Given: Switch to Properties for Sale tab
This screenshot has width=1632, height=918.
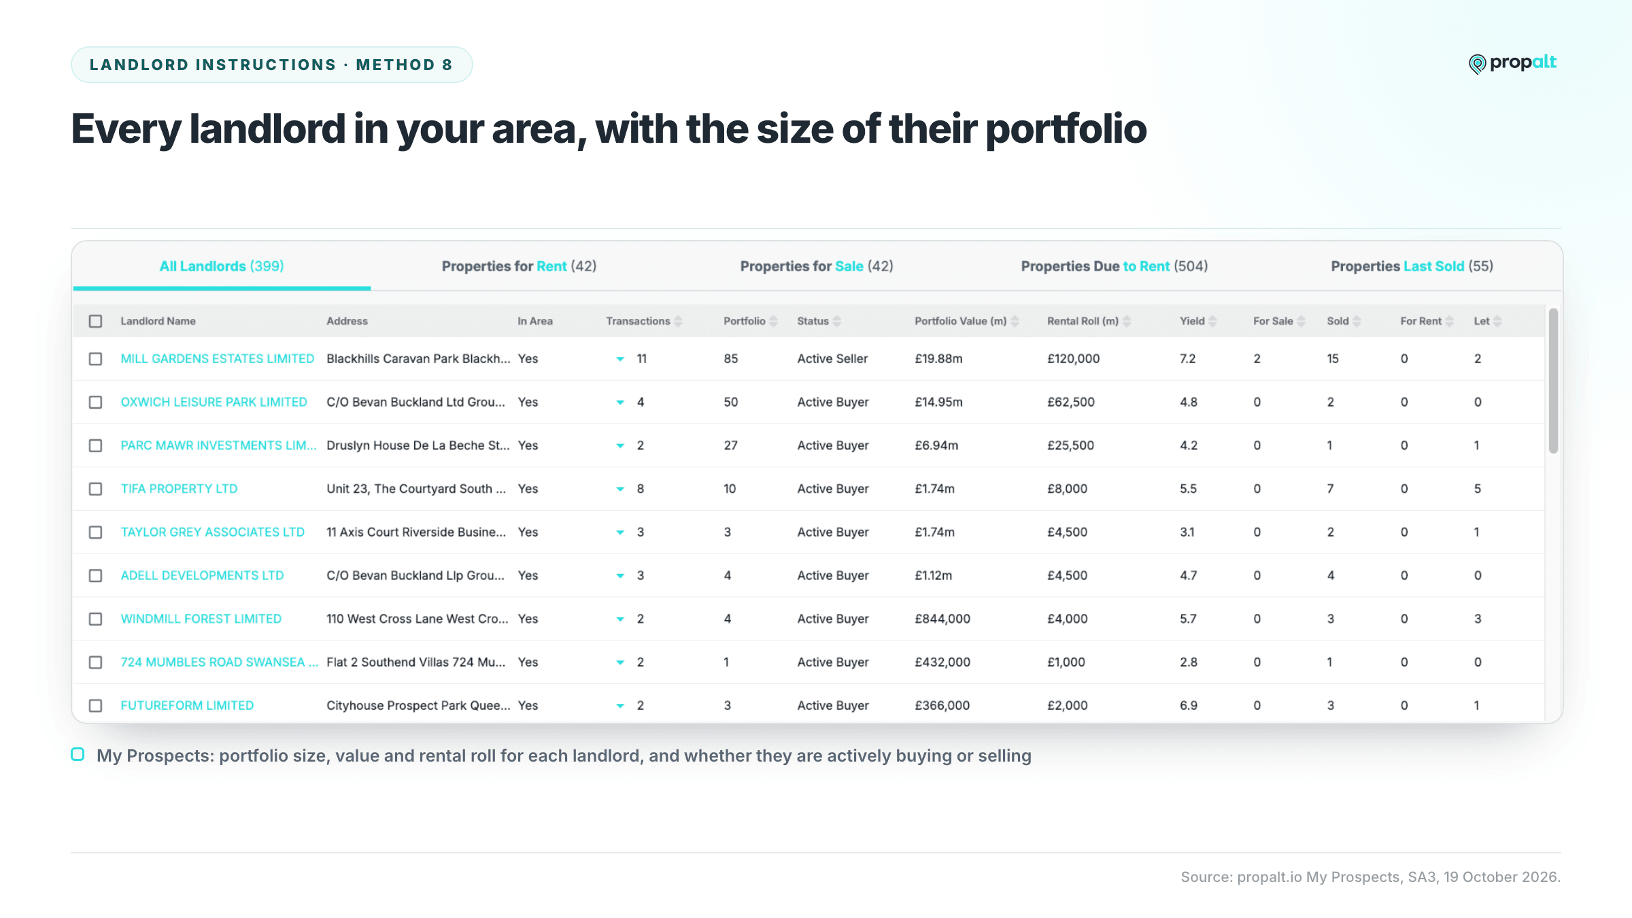Looking at the screenshot, I should [x=817, y=266].
